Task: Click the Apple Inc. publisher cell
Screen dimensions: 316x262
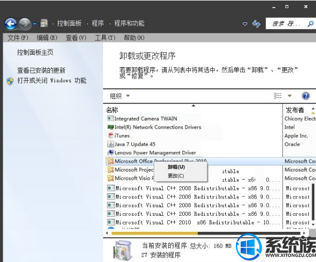Action: pos(296,136)
